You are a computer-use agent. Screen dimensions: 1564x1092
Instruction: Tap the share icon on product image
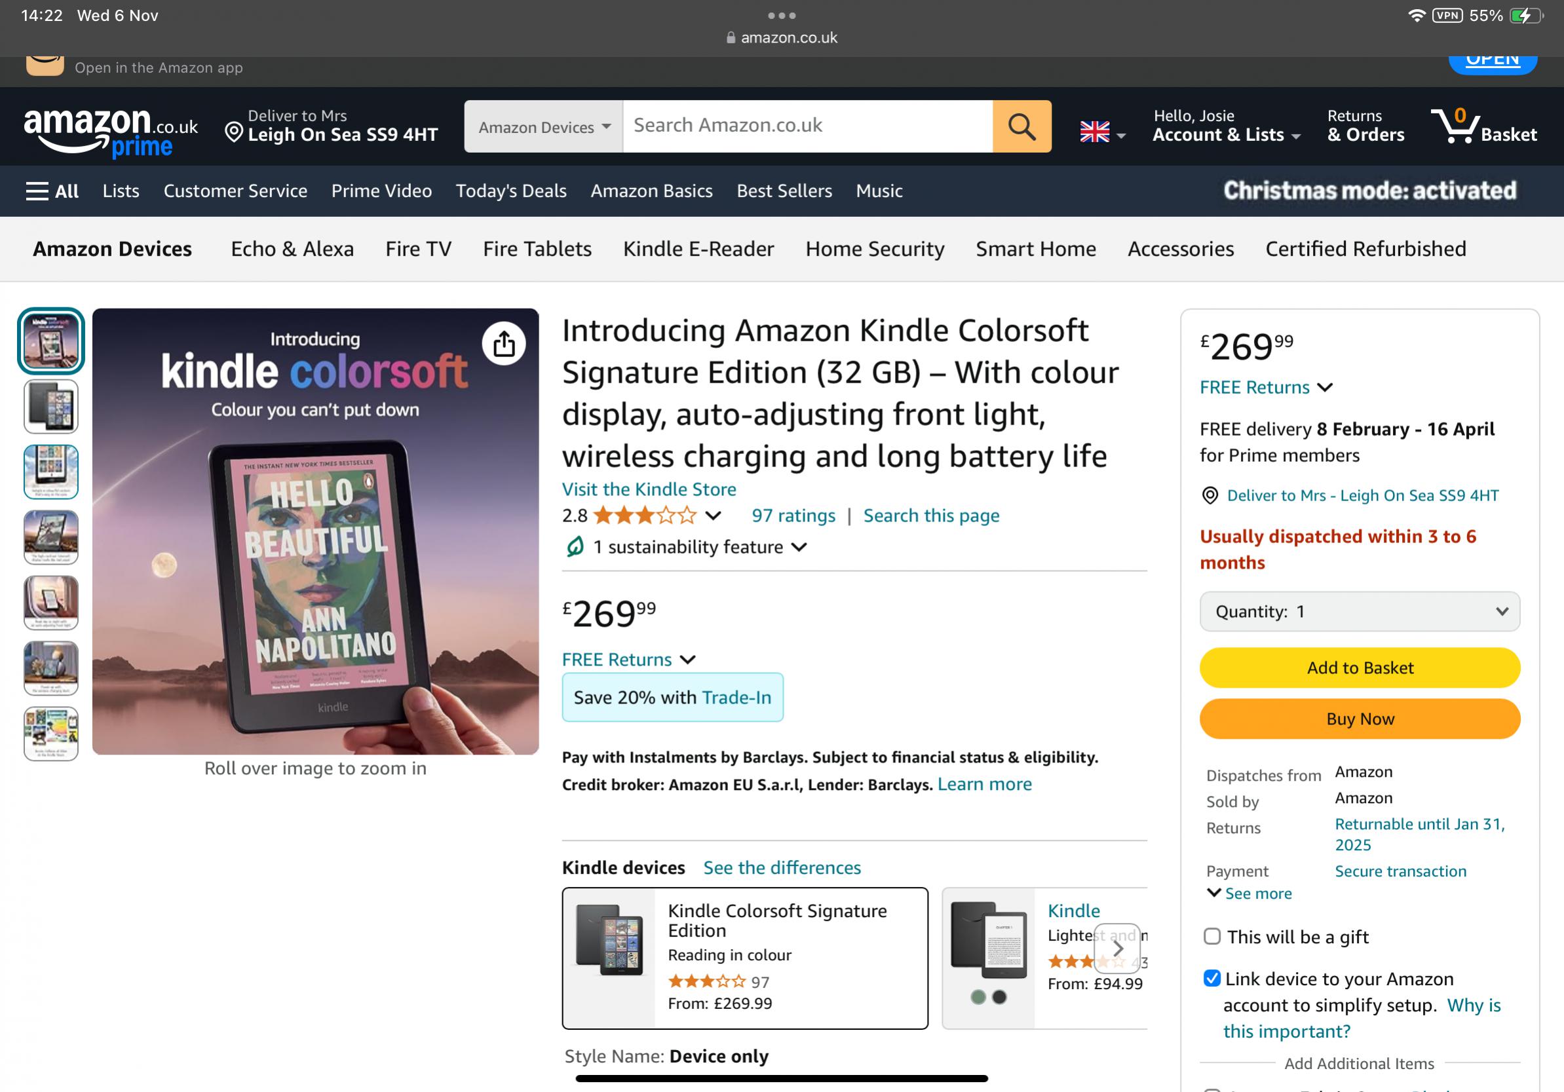tap(503, 344)
